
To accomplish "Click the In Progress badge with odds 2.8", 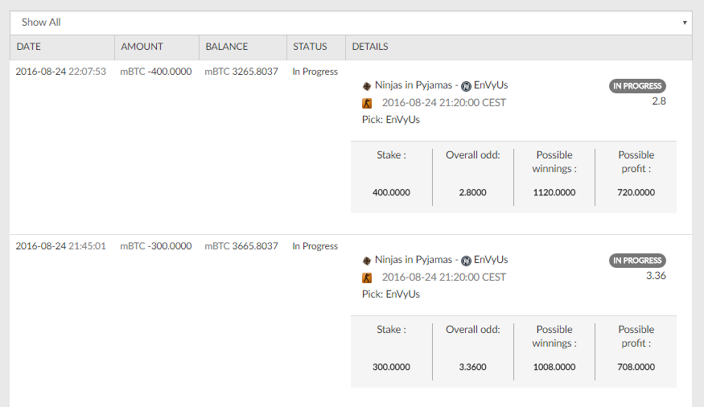I will pos(637,86).
